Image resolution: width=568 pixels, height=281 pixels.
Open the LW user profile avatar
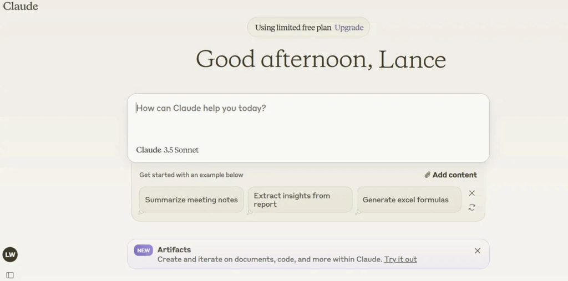click(10, 255)
